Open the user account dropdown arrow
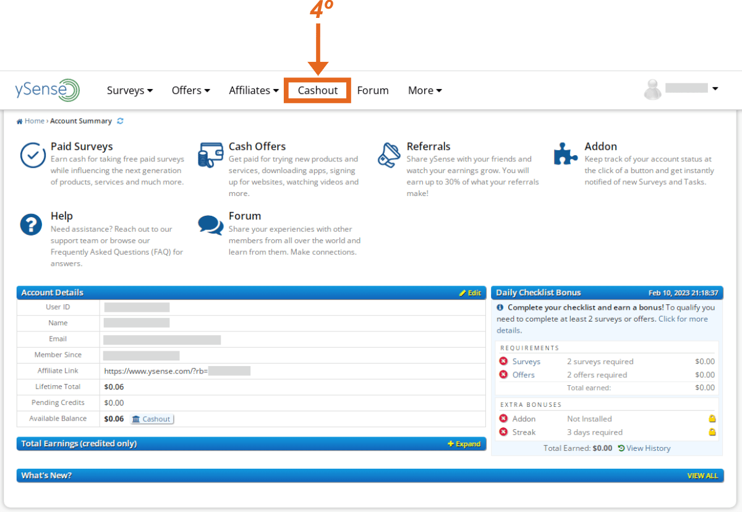Viewport: 742px width, 512px height. 715,88
